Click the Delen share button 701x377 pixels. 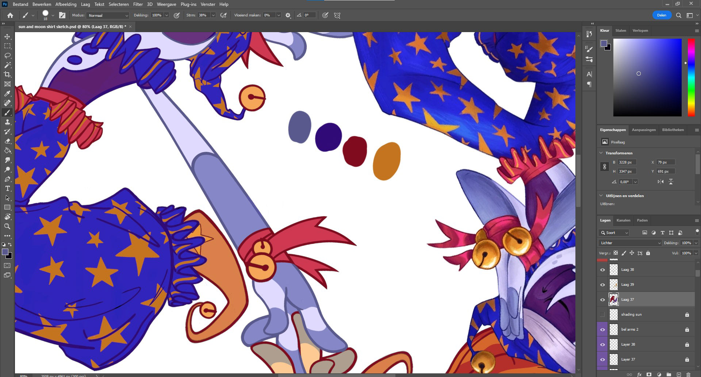662,15
